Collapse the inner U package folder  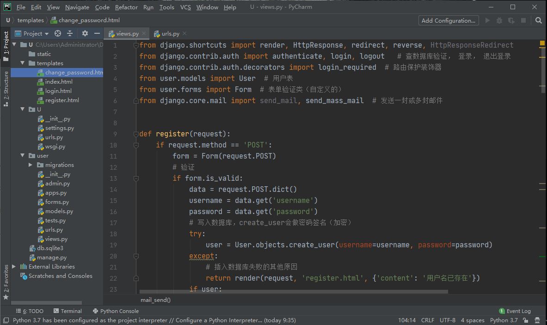pos(22,109)
